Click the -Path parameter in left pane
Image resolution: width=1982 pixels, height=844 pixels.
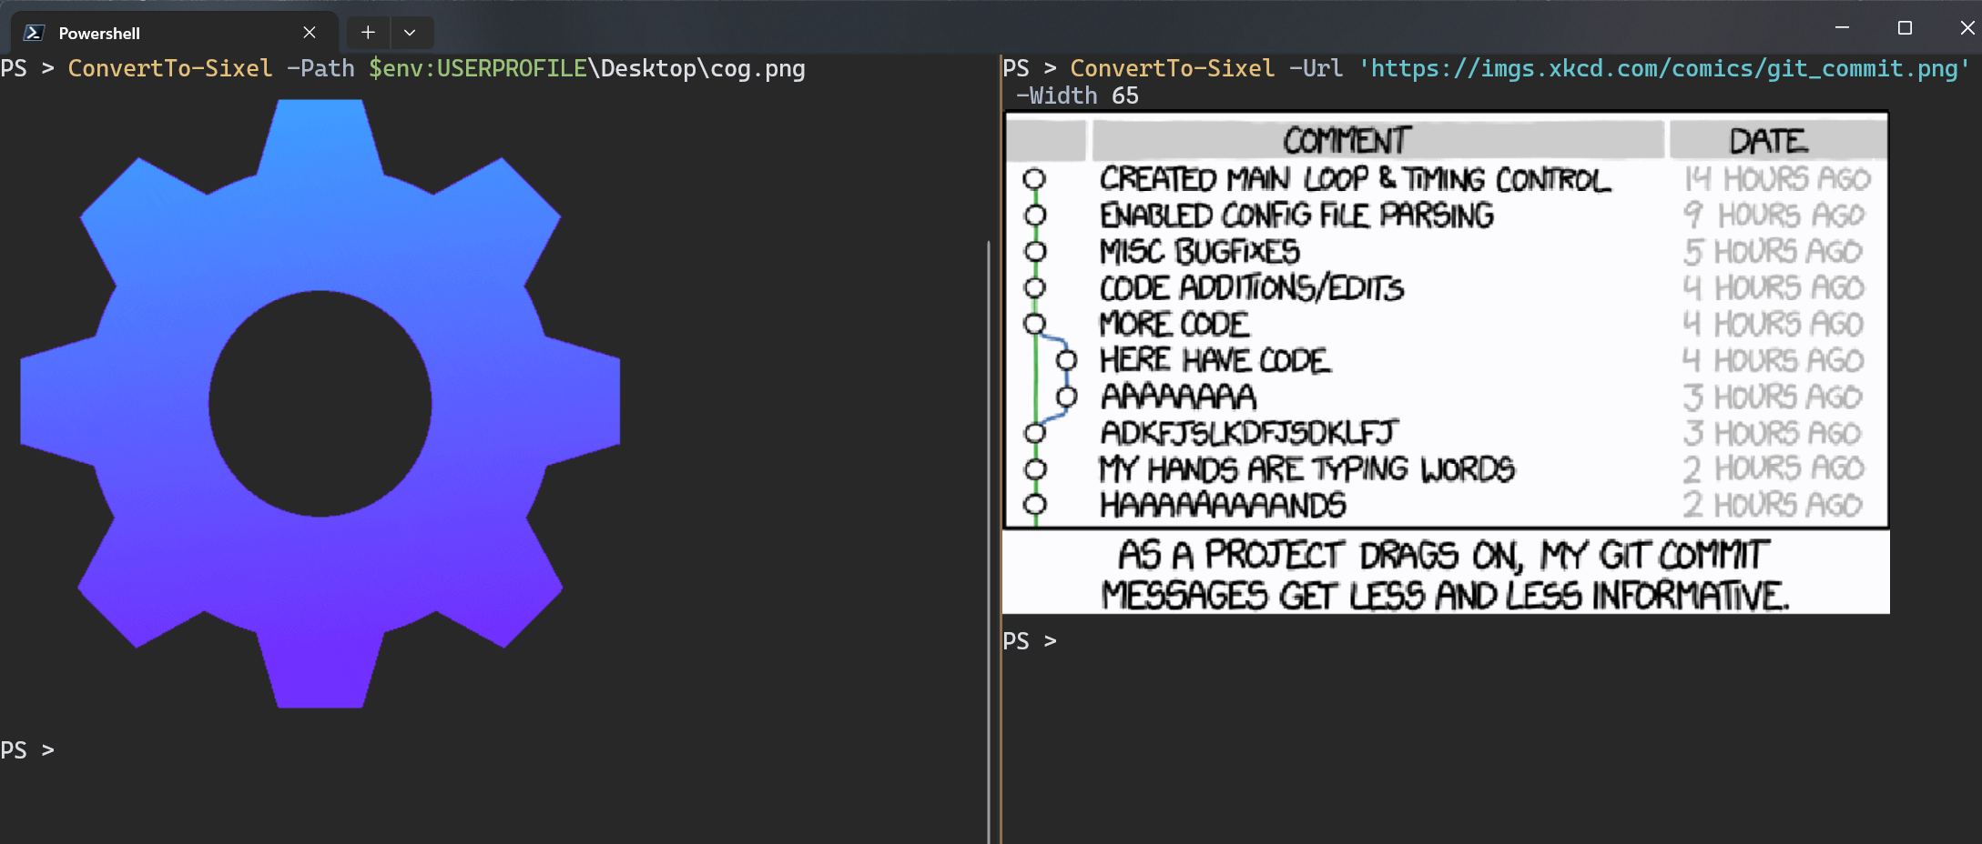tap(320, 68)
